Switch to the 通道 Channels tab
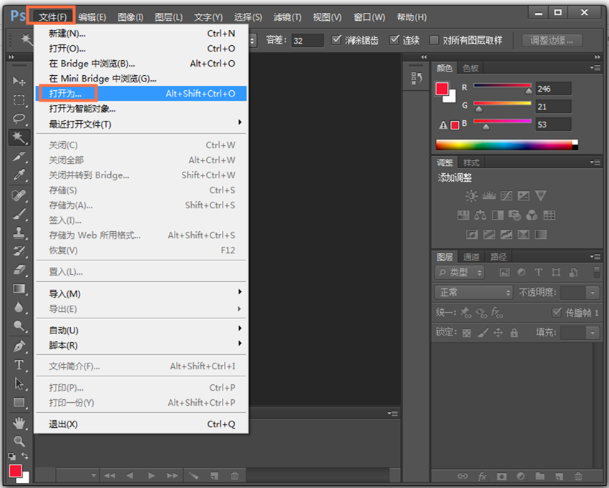The width and height of the screenshot is (609, 488). tap(470, 256)
